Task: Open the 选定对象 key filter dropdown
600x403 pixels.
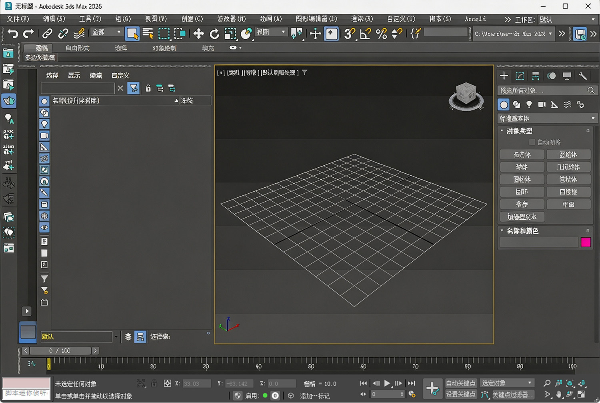Action: tap(507, 383)
